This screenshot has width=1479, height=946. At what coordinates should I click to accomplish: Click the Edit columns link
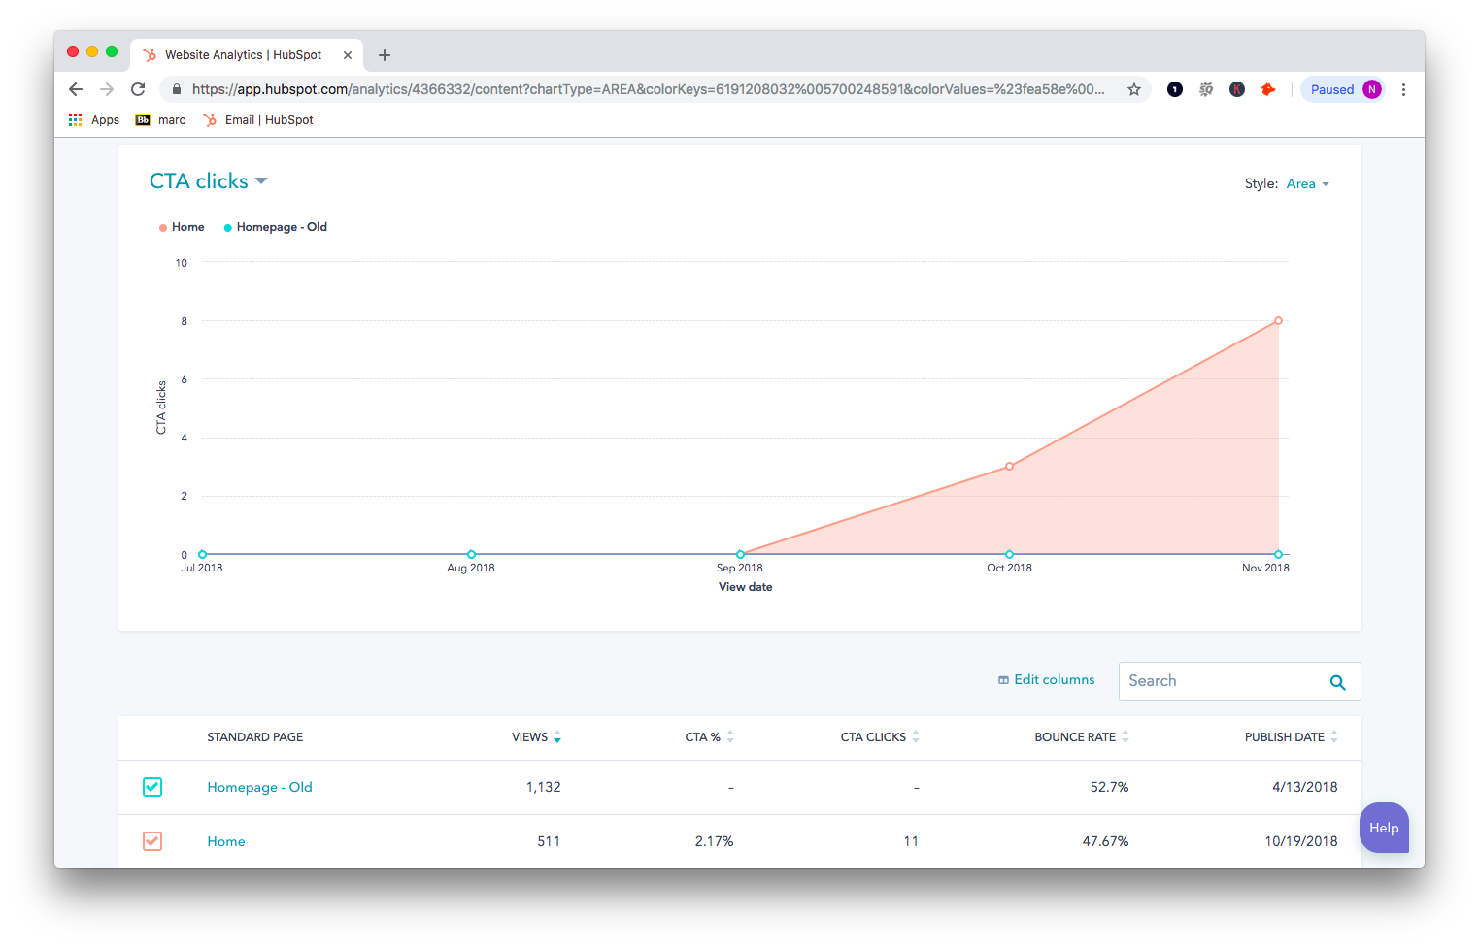pyautogui.click(x=1046, y=680)
